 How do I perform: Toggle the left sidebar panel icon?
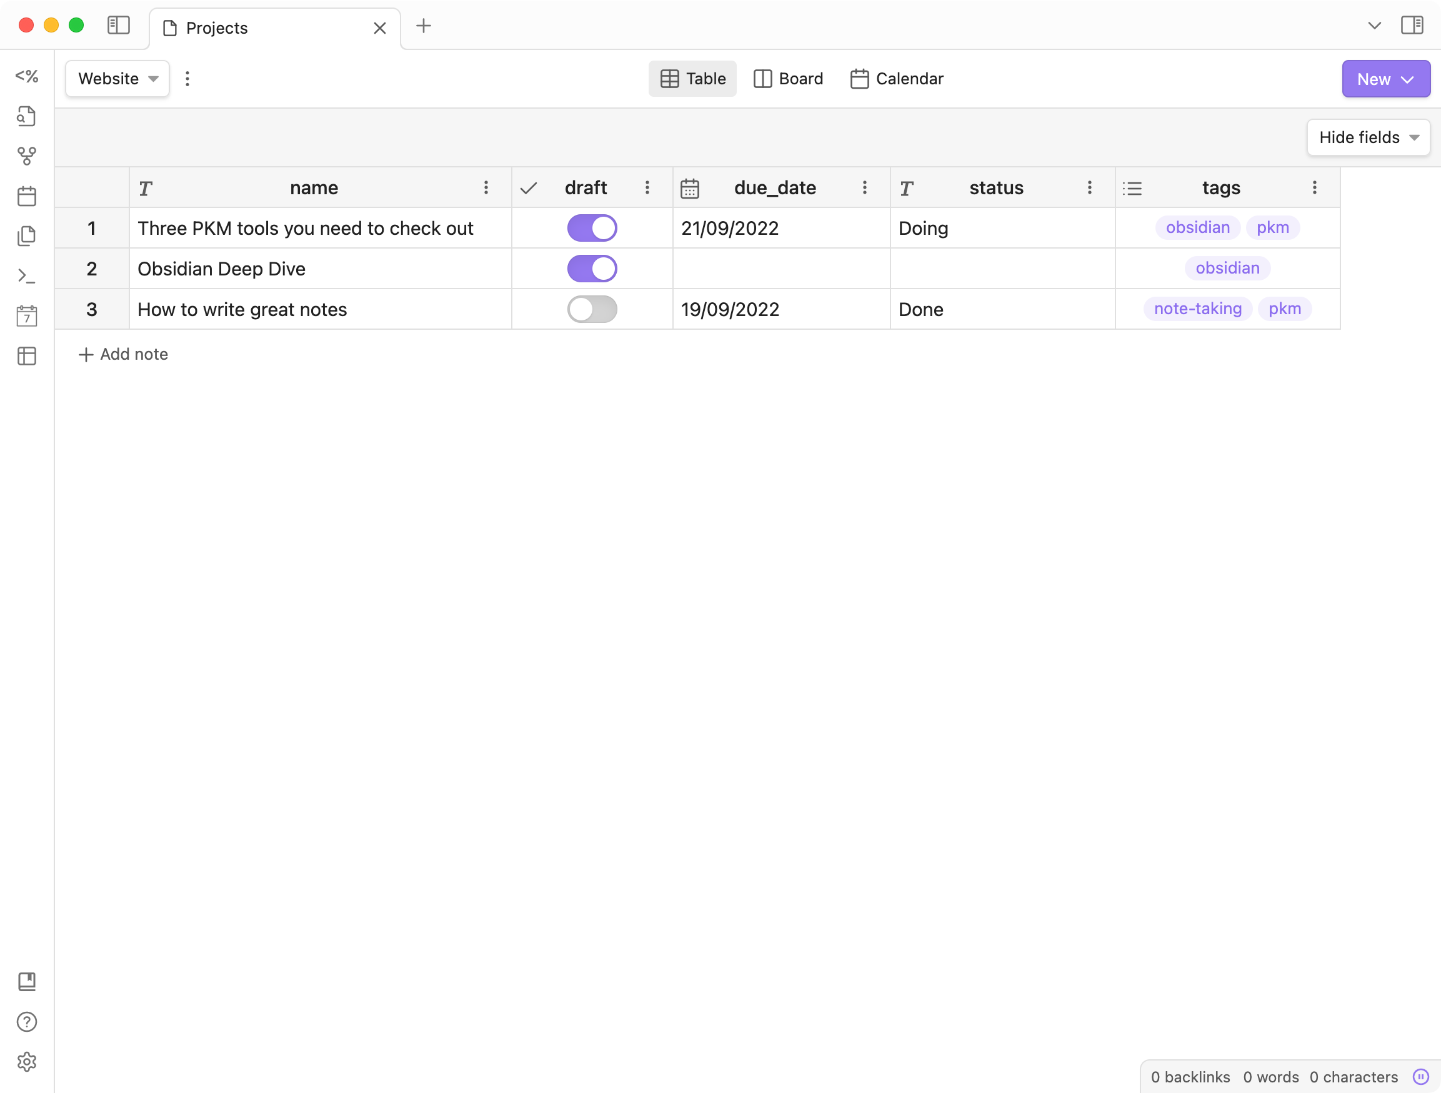click(x=119, y=26)
